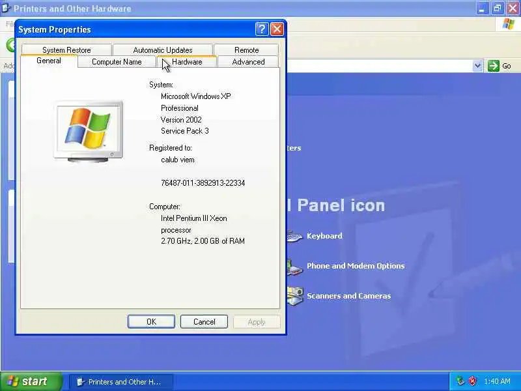The image size is (521, 391).
Task: Click the Go button arrow icon
Action: (x=494, y=66)
